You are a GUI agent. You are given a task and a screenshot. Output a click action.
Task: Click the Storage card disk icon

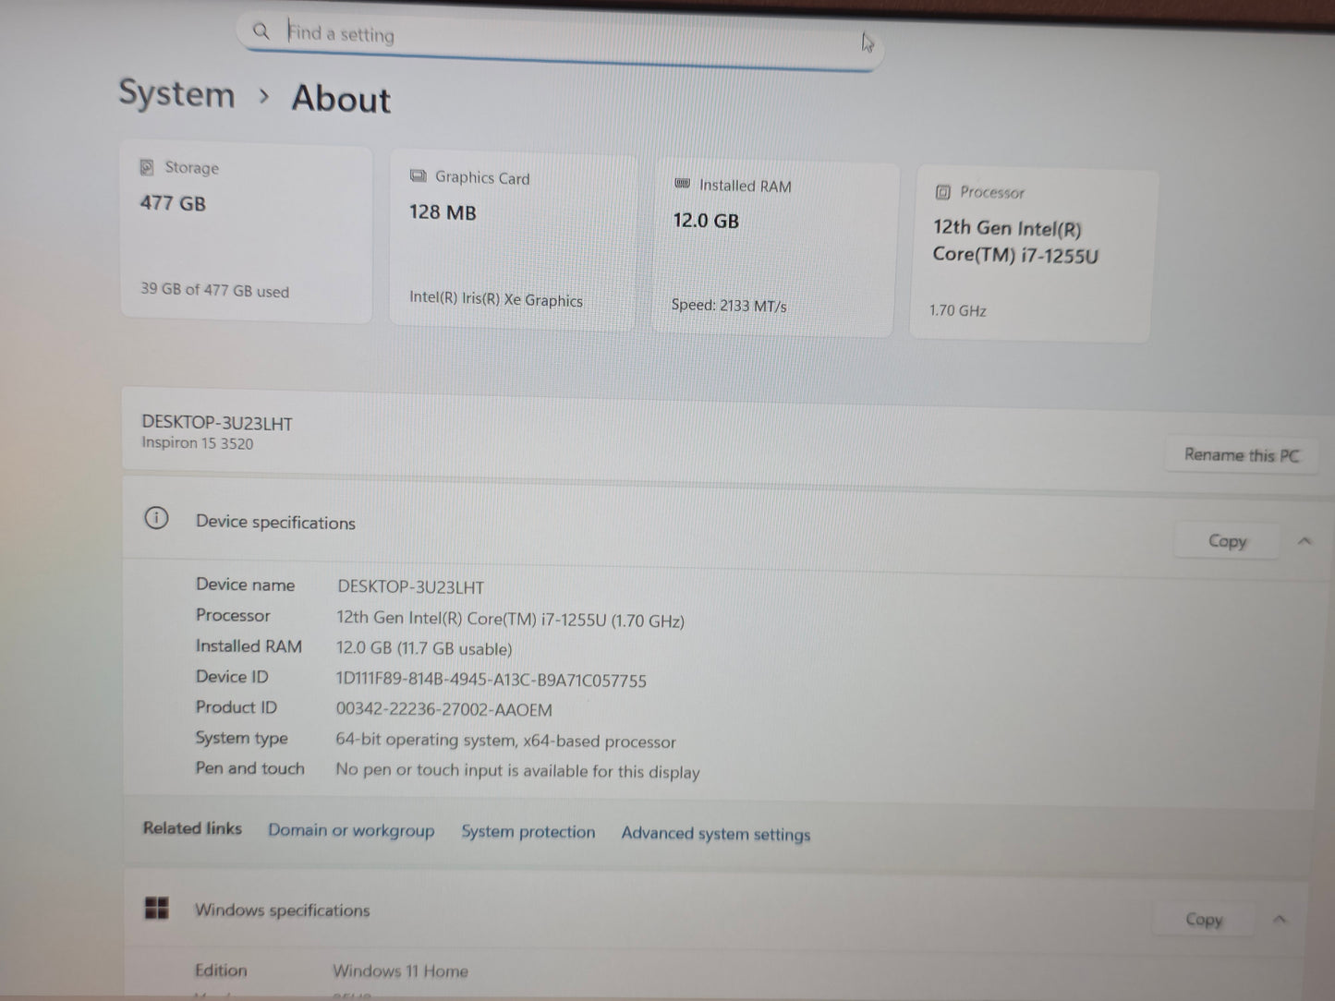pyautogui.click(x=147, y=167)
